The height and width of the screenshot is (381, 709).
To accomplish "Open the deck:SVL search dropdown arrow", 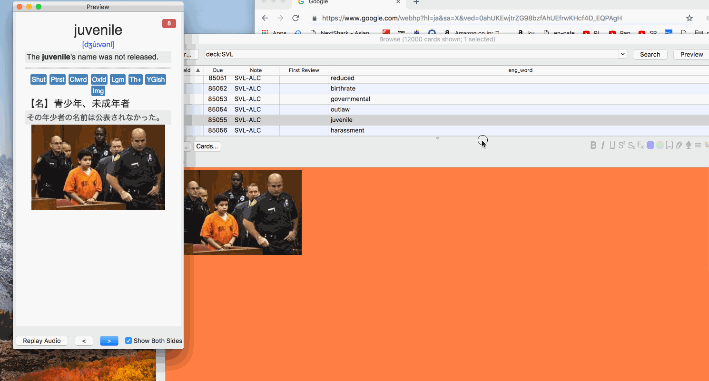I will tap(622, 54).
